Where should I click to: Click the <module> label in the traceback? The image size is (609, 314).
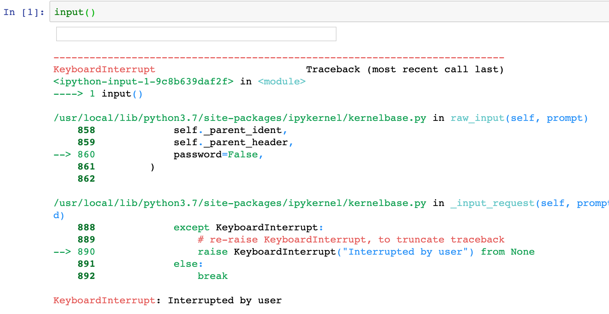[x=282, y=82]
